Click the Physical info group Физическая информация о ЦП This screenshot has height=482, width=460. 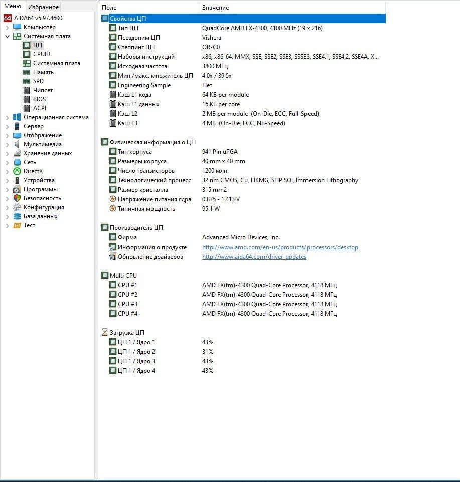[152, 142]
